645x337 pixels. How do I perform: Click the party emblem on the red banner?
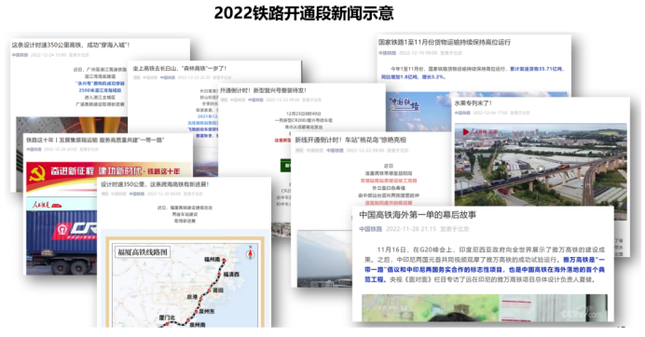pyautogui.click(x=37, y=172)
